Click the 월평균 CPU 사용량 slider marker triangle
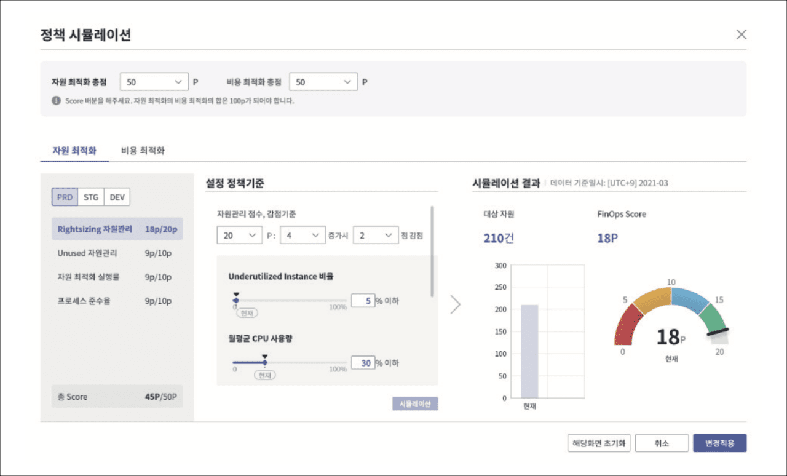Viewport: 787px width, 476px height. (265, 356)
